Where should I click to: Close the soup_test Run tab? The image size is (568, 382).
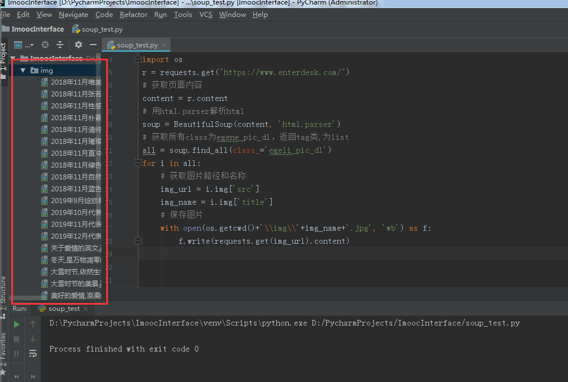coord(85,309)
